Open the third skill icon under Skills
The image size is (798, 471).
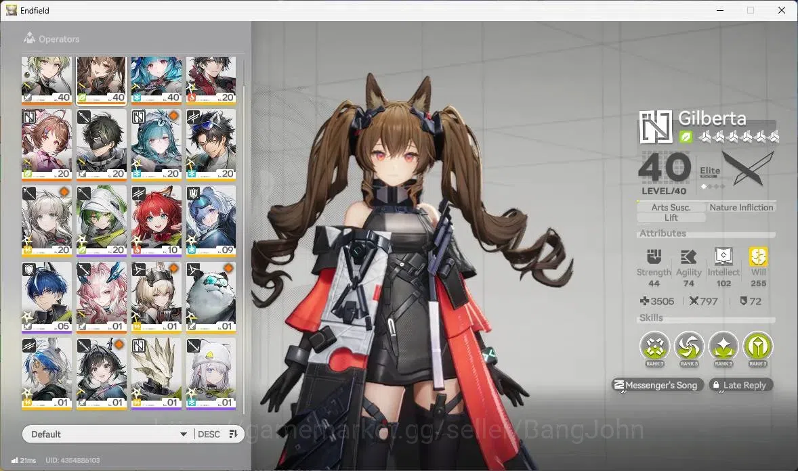pyautogui.click(x=723, y=348)
